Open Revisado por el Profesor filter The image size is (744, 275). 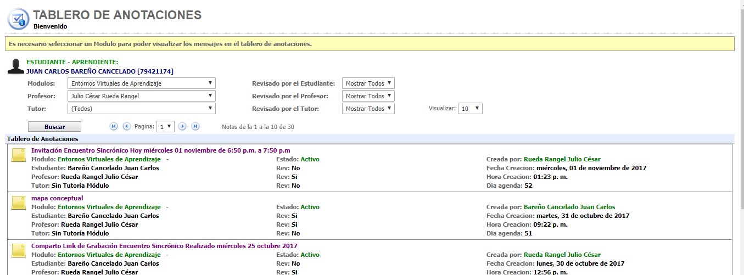pyautogui.click(x=368, y=96)
